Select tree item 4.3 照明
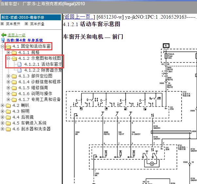Image resolution: width=197 pixels, height=184 pixels. [21, 111]
